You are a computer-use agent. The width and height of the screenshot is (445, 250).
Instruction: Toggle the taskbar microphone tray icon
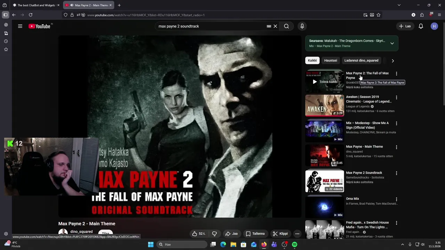pyautogui.click(x=410, y=244)
